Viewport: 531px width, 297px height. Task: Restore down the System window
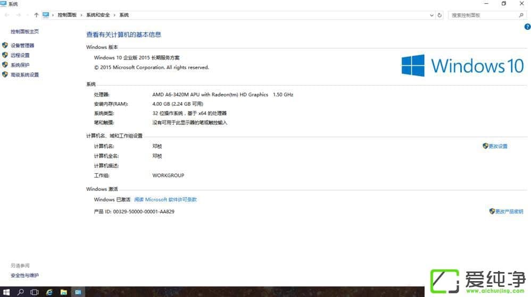tap(504, 3)
